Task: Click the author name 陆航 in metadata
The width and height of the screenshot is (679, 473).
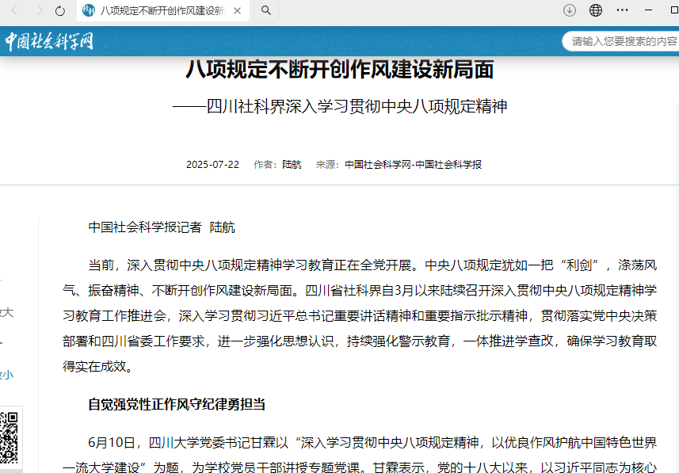Action: point(292,165)
